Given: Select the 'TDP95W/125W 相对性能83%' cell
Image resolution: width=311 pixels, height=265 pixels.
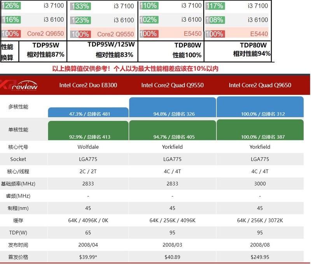Looking at the screenshot, I should [x=103, y=52].
